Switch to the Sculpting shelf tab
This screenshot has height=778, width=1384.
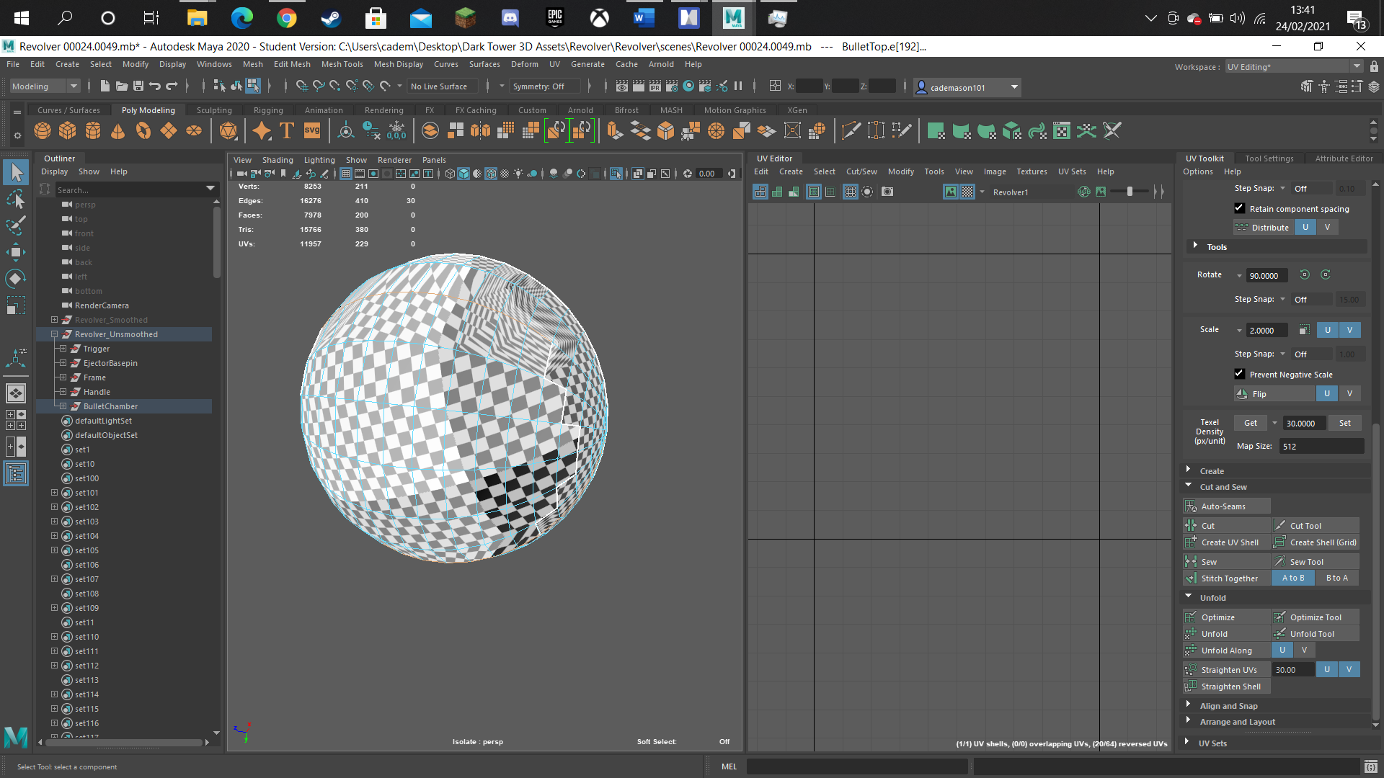pos(214,110)
